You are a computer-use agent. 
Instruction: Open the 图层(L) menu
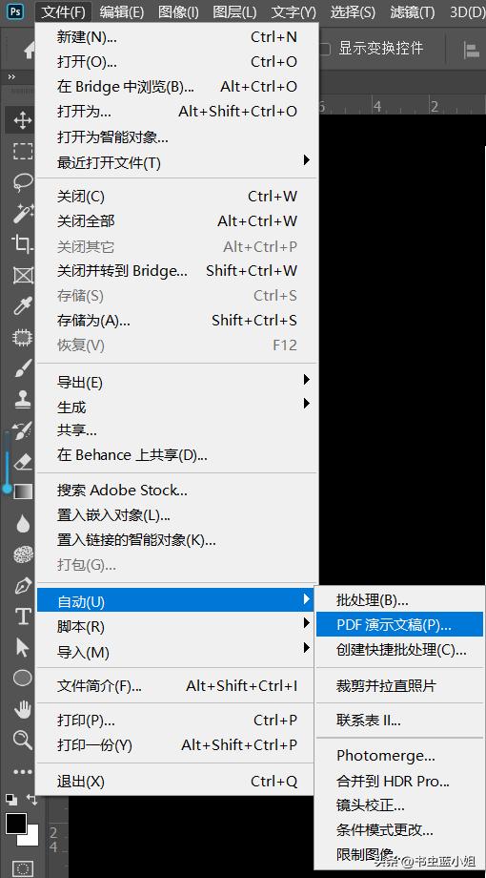(234, 11)
